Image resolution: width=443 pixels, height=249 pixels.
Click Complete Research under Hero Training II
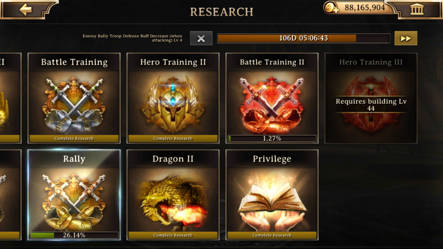coord(173,138)
